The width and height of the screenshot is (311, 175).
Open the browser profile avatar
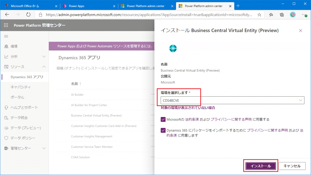pyautogui.click(x=293, y=15)
